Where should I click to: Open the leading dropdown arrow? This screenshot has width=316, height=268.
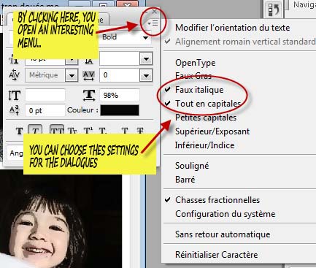[146, 59]
